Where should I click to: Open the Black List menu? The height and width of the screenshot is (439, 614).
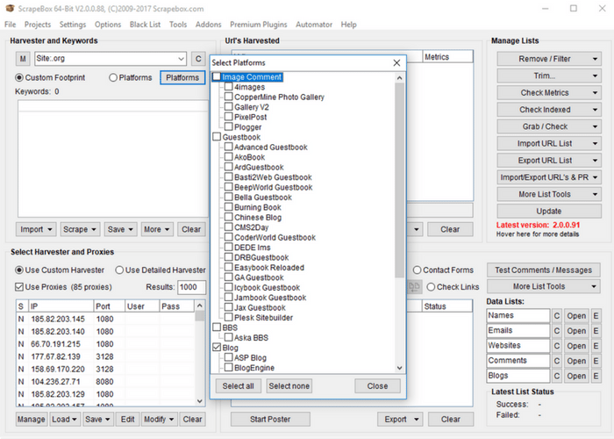tap(145, 25)
